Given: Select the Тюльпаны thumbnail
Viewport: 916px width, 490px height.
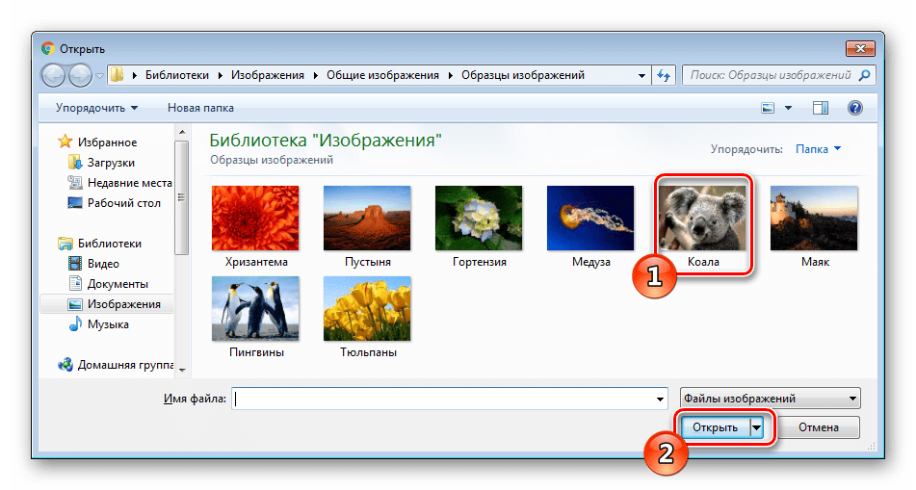Looking at the screenshot, I should coord(367,308).
